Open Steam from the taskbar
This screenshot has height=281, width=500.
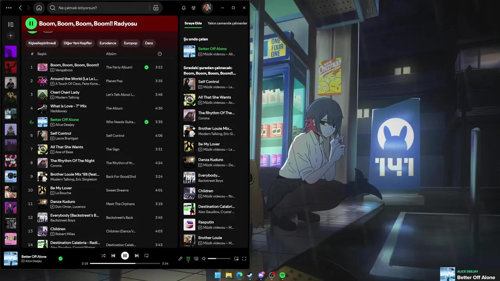tap(250, 275)
